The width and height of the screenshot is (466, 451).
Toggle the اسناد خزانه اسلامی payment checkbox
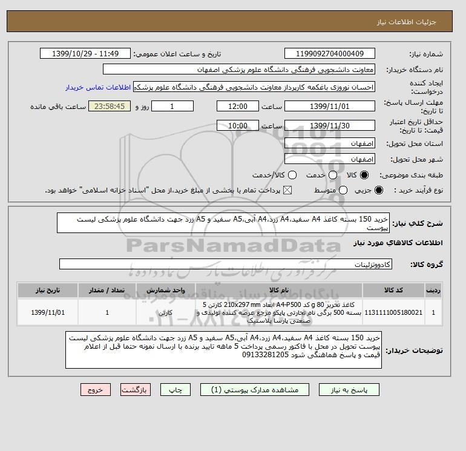point(287,190)
